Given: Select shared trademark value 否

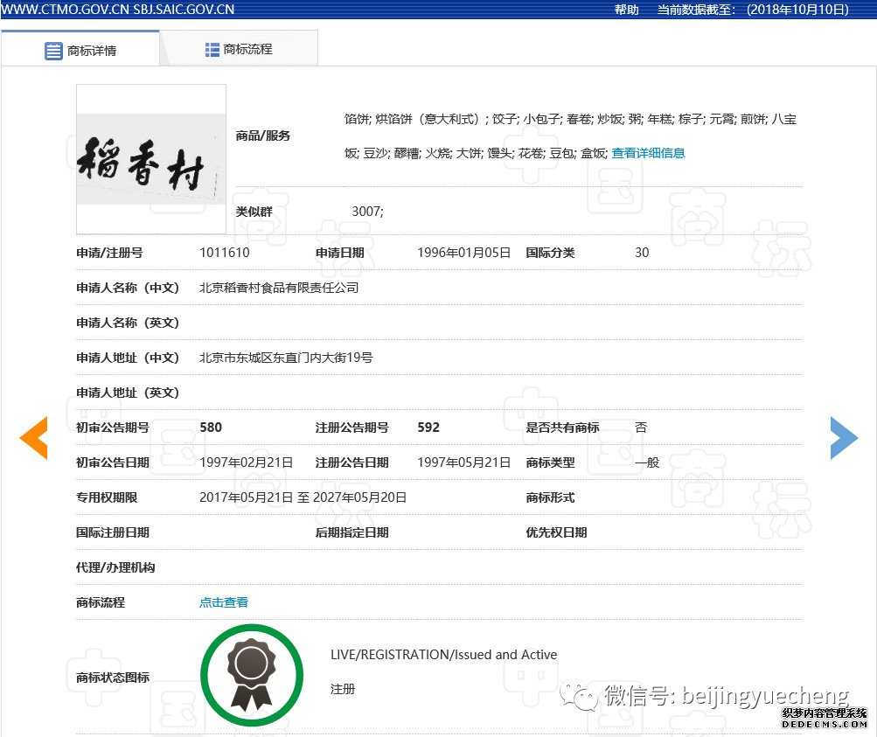Looking at the screenshot, I should click(641, 428).
